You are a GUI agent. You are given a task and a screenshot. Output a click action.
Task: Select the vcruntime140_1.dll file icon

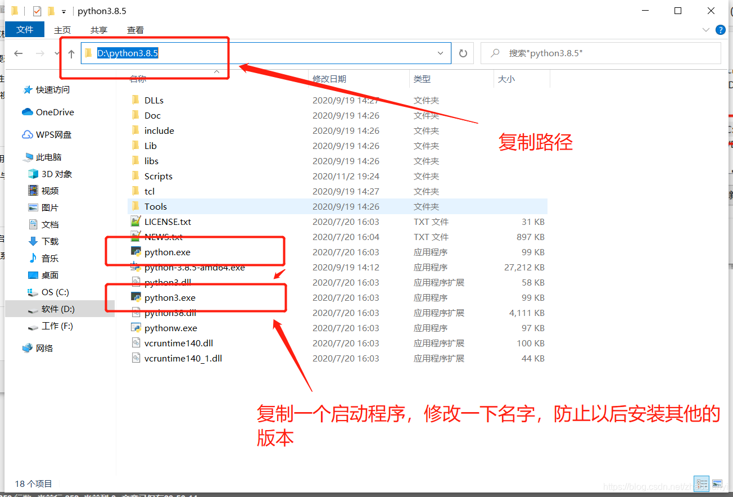coord(135,358)
